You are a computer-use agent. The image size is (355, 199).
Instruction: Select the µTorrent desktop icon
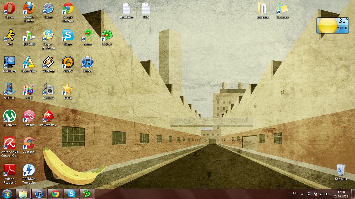click(10, 118)
